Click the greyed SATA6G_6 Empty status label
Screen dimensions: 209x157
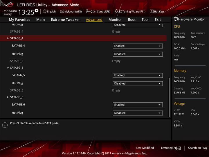coord(116,90)
